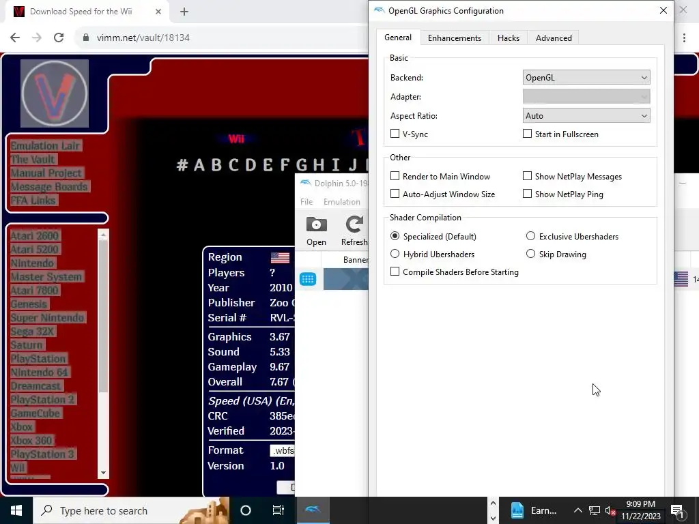This screenshot has width=699, height=524.
Task: Switch to Enhancements tab
Action: point(454,38)
